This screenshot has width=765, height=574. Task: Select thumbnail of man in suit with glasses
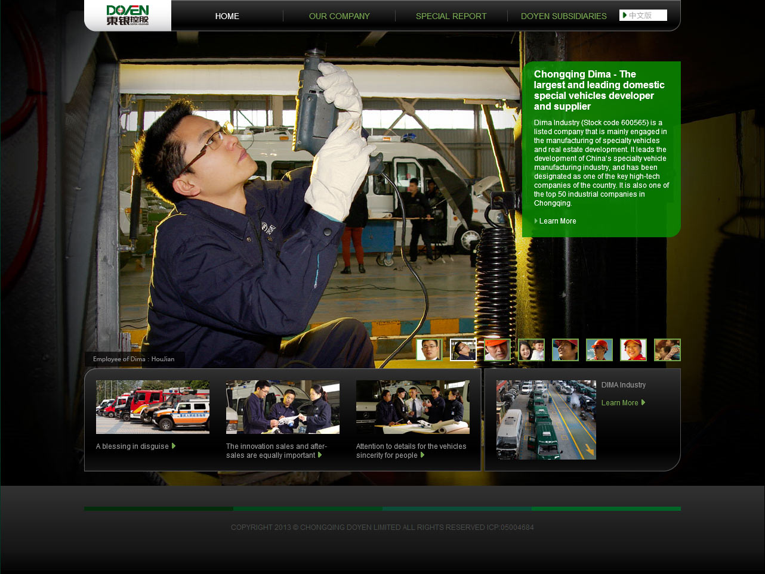point(429,350)
